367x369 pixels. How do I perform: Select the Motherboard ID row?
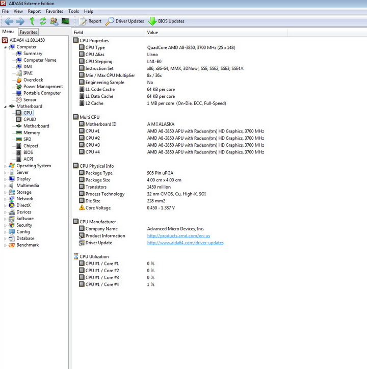126,124
